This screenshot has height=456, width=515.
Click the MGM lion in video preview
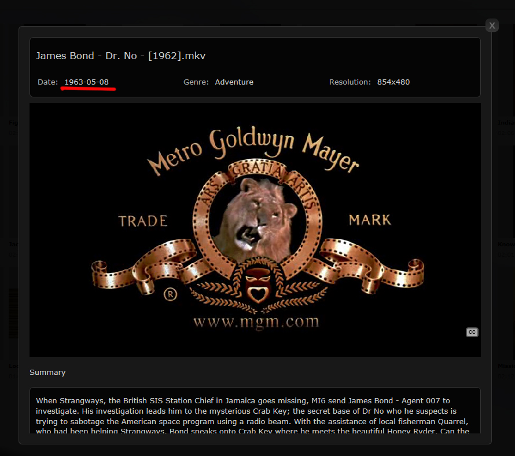[253, 211]
